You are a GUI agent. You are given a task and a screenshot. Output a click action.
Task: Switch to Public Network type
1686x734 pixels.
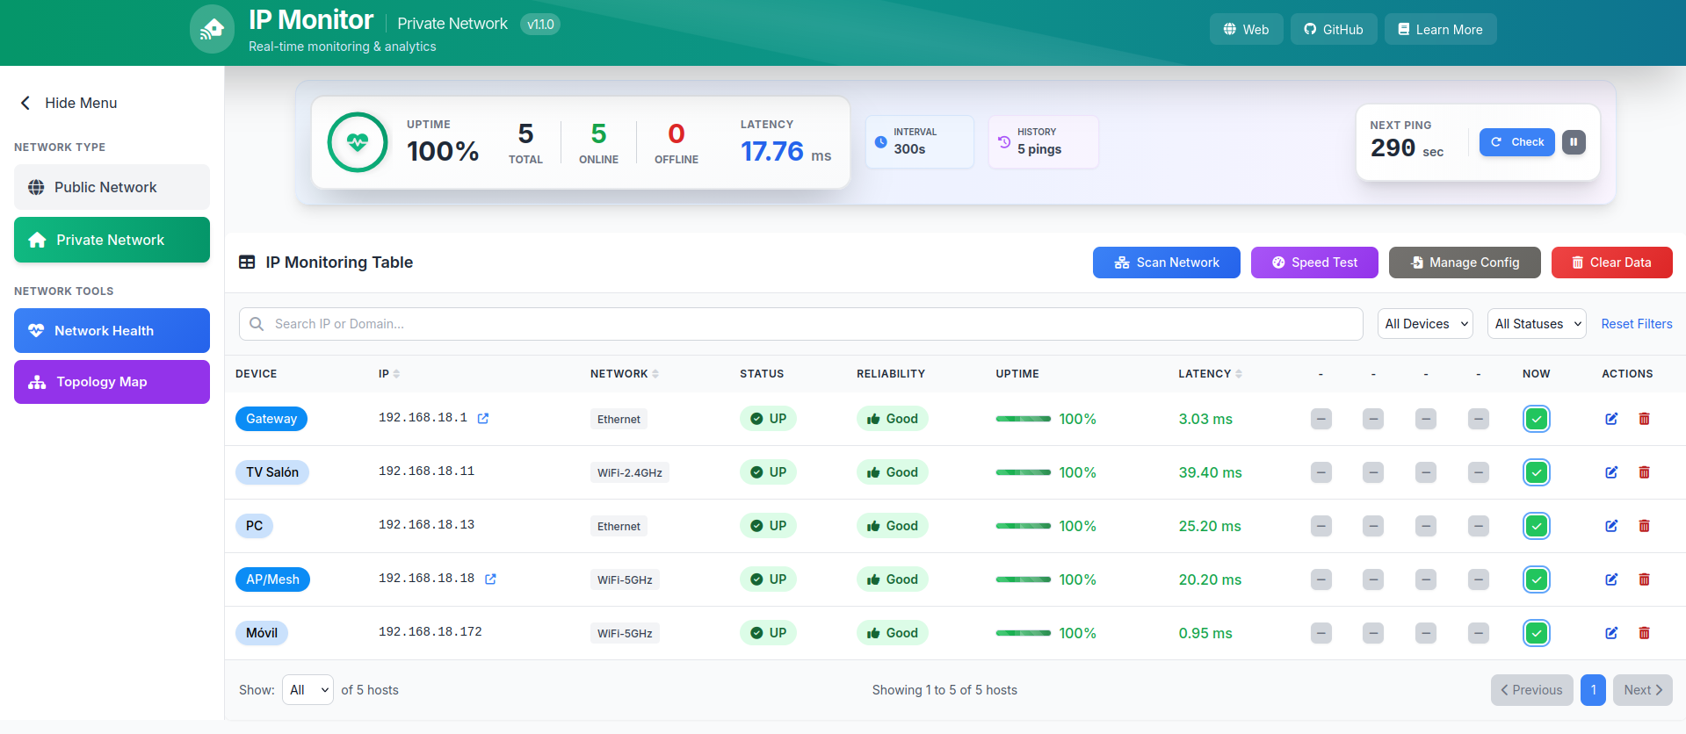click(x=112, y=187)
